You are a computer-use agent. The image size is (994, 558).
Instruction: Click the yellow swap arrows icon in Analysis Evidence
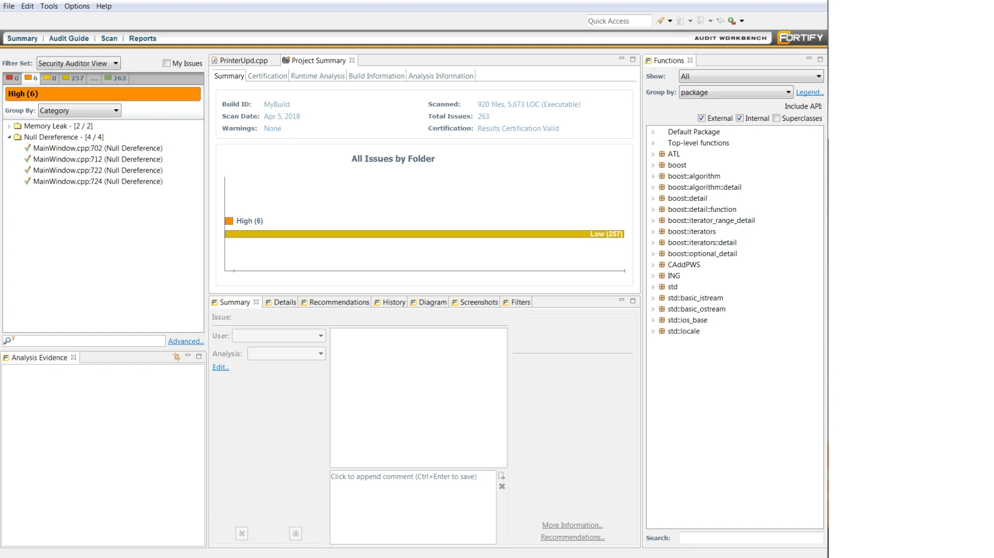[x=176, y=357]
